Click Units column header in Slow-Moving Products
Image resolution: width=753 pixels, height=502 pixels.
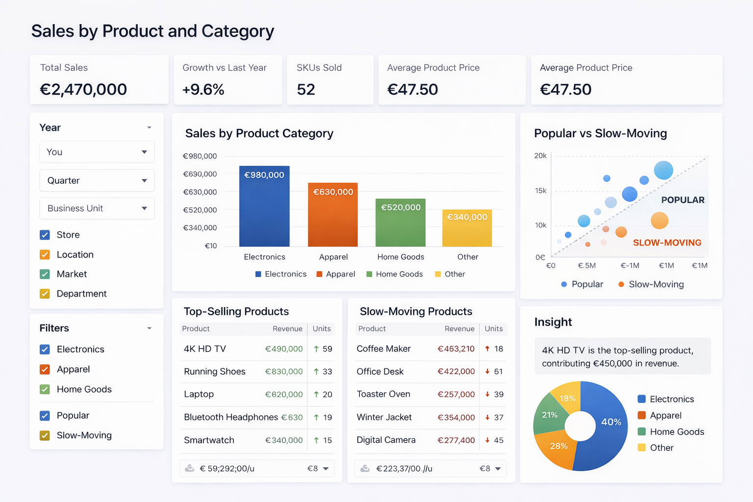click(493, 329)
